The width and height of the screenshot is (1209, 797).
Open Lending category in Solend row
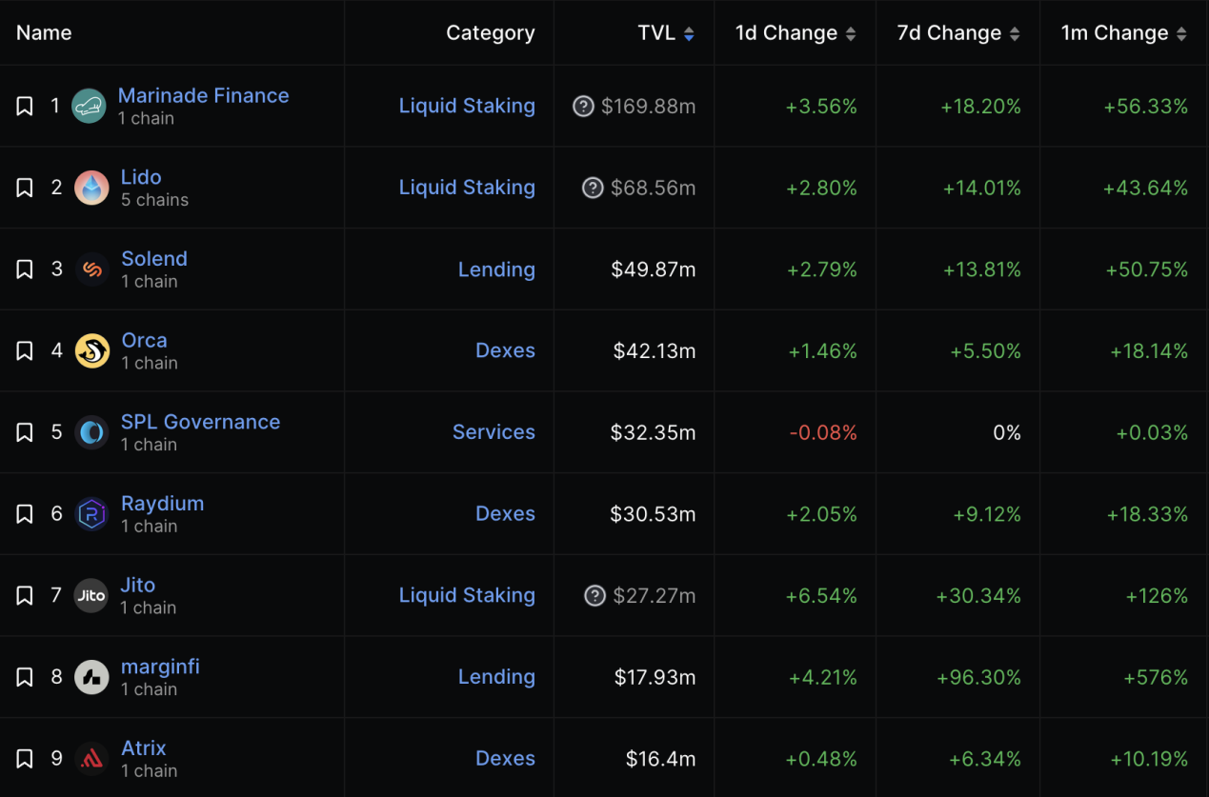(x=496, y=269)
